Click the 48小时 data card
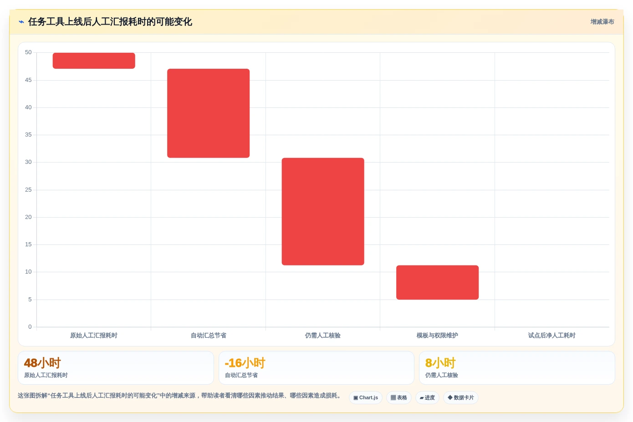Screen dimensions: 633x422 (x=116, y=368)
